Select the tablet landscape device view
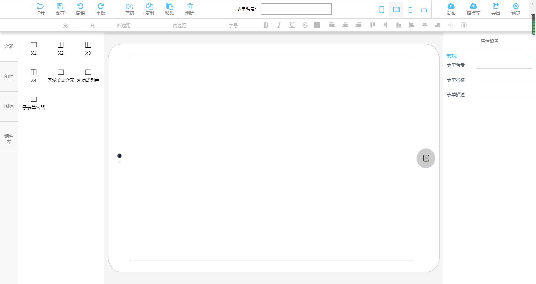 [x=396, y=10]
